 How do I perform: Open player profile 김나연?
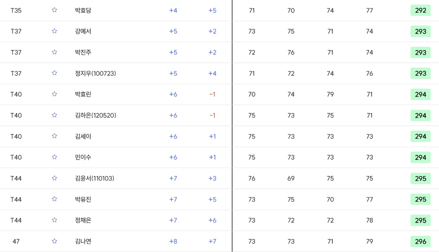[x=83, y=241]
